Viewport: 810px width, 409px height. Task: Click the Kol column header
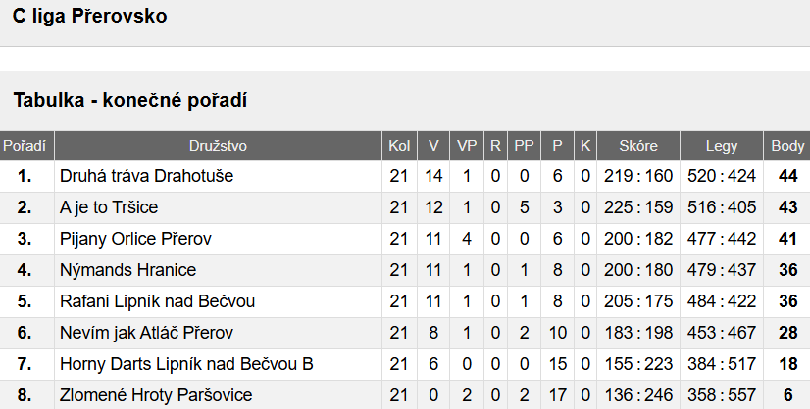399,147
